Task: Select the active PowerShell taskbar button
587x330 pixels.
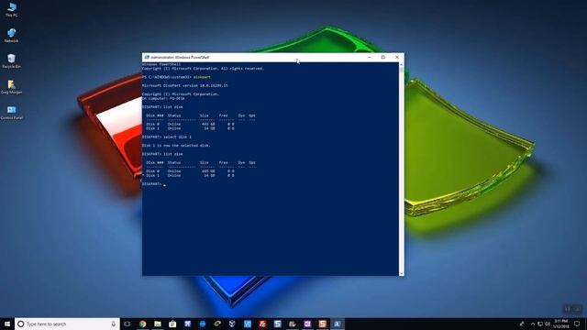Action: 338,324
